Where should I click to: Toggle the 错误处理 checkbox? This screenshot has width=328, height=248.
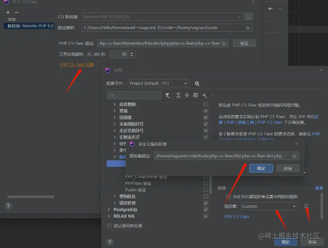pyautogui.click(x=206, y=203)
